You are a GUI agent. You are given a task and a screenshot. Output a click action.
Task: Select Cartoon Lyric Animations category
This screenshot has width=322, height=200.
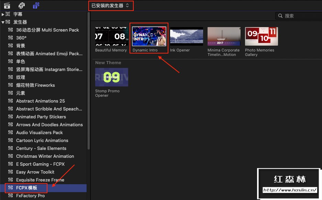tap(43, 140)
